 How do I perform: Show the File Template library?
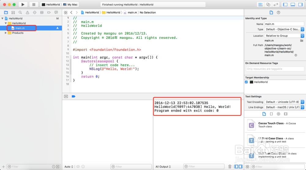pos(264,114)
